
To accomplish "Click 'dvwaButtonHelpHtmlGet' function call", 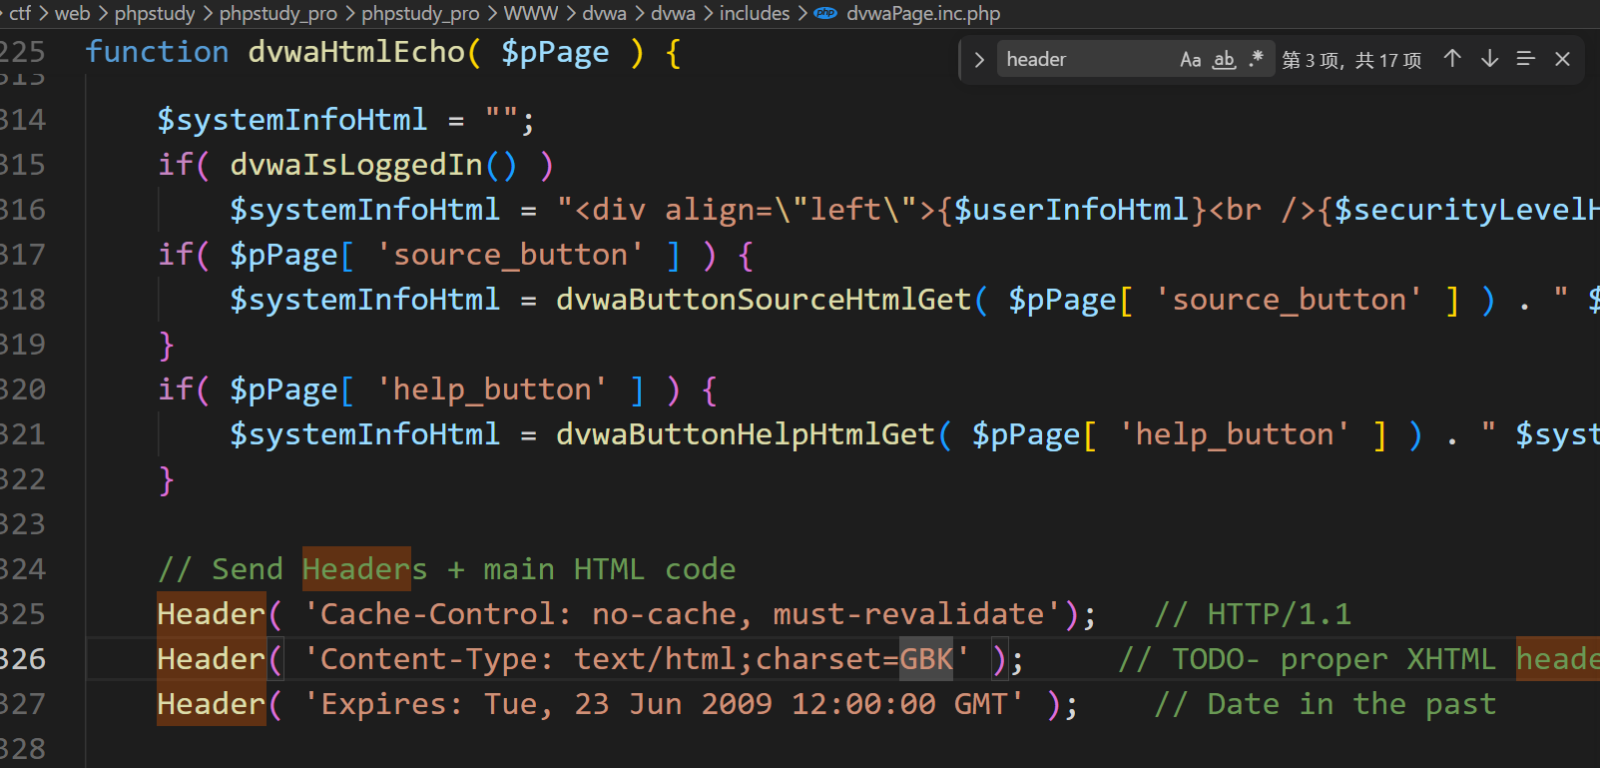I will coord(746,434).
